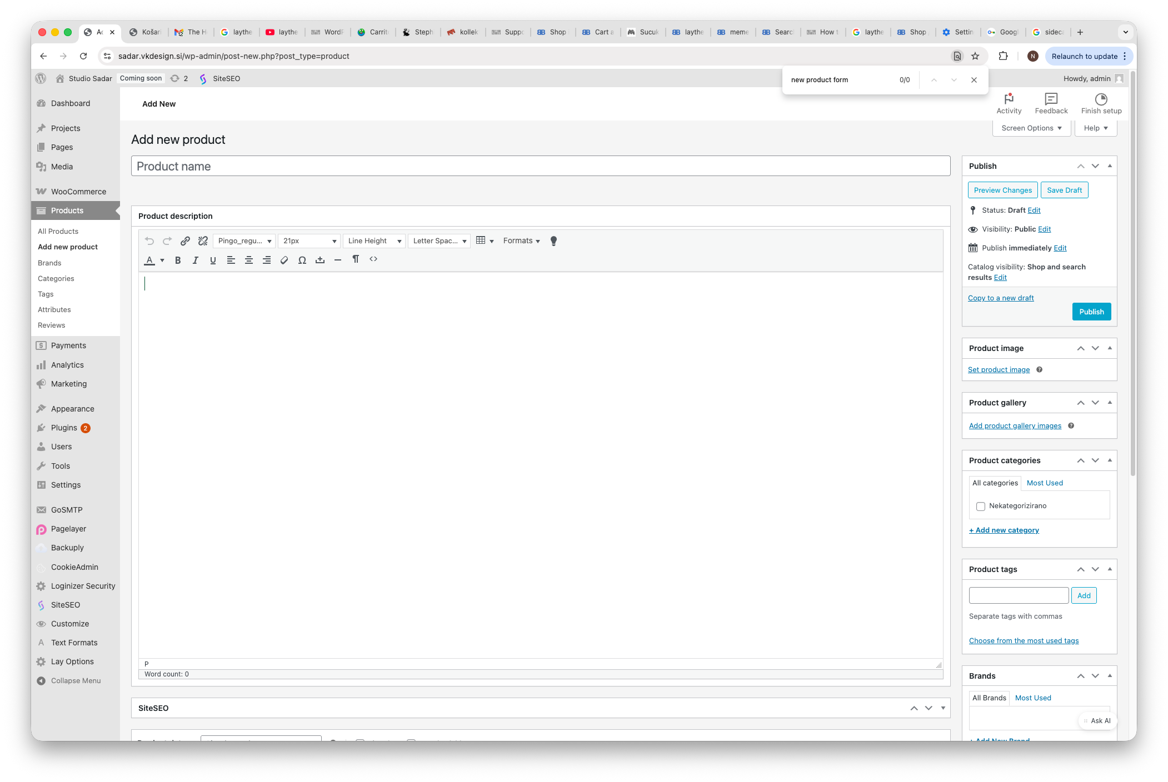Insert a special character (omega icon)
Image resolution: width=1168 pixels, height=782 pixels.
[x=302, y=260]
